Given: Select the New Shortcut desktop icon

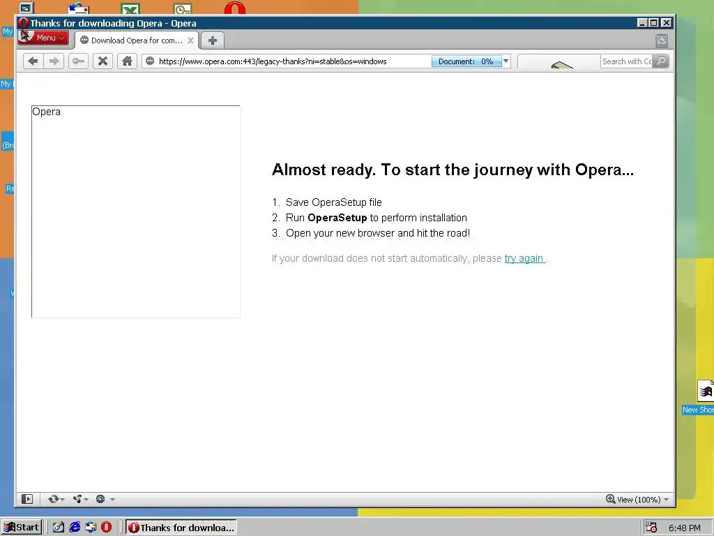Looking at the screenshot, I should pos(706,391).
